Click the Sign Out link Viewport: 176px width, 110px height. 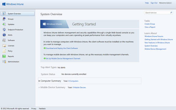[x=154, y=3]
